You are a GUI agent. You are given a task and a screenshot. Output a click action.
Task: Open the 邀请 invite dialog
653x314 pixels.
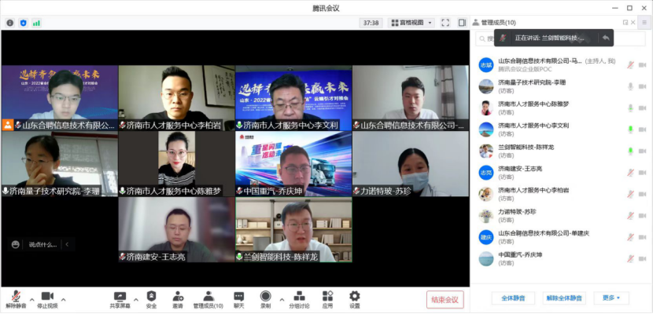[x=178, y=299]
